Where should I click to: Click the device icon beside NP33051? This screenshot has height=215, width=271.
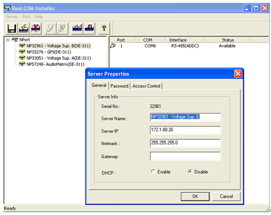tap(22, 58)
